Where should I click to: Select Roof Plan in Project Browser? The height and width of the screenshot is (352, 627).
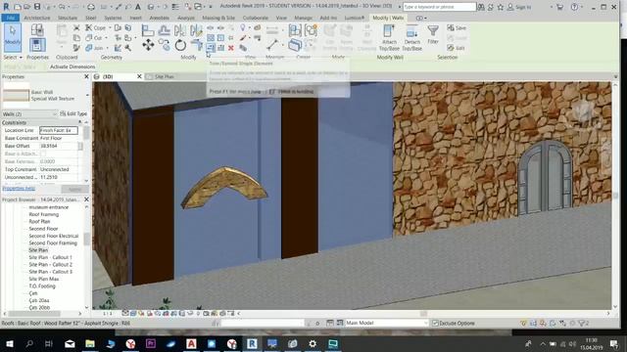coord(39,222)
